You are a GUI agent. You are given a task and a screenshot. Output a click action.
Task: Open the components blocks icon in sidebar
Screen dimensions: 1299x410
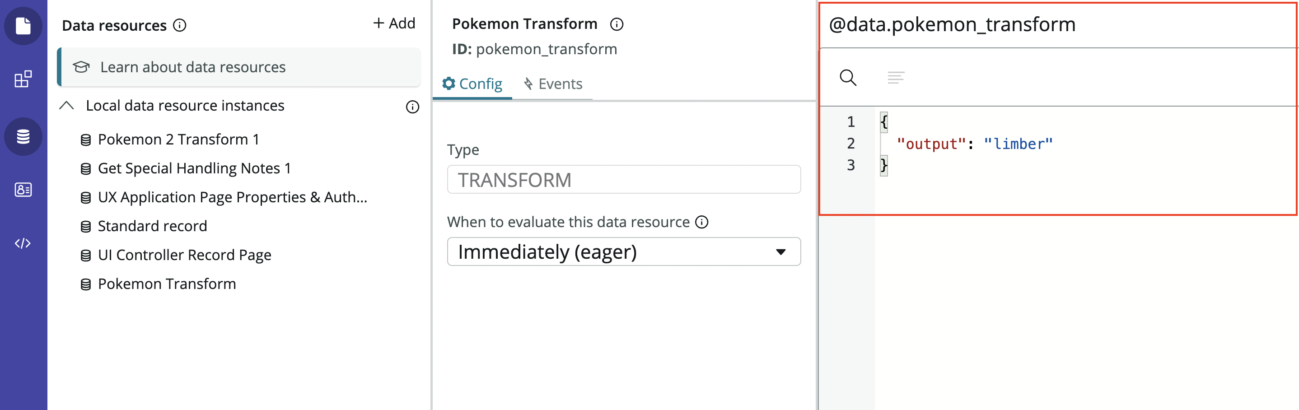(23, 79)
